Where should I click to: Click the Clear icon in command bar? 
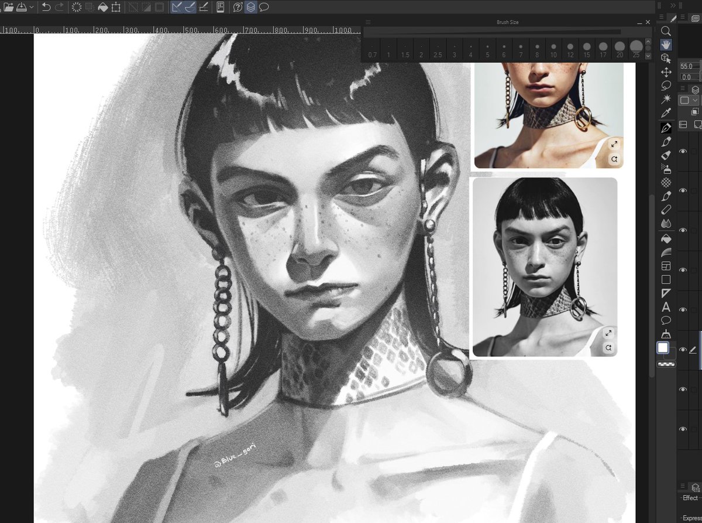pos(76,7)
